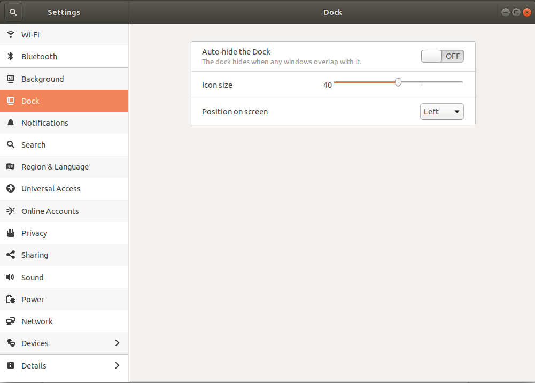Toggle Auto-hide the Dock switch
Viewport: 535px width, 383px height.
tap(442, 56)
